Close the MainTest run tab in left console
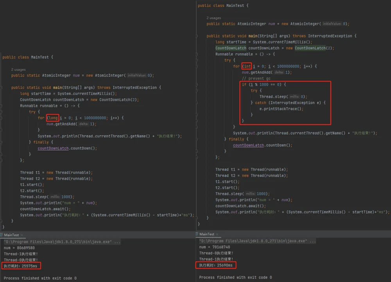Screen dimensions: 391x282 (x=22, y=235)
